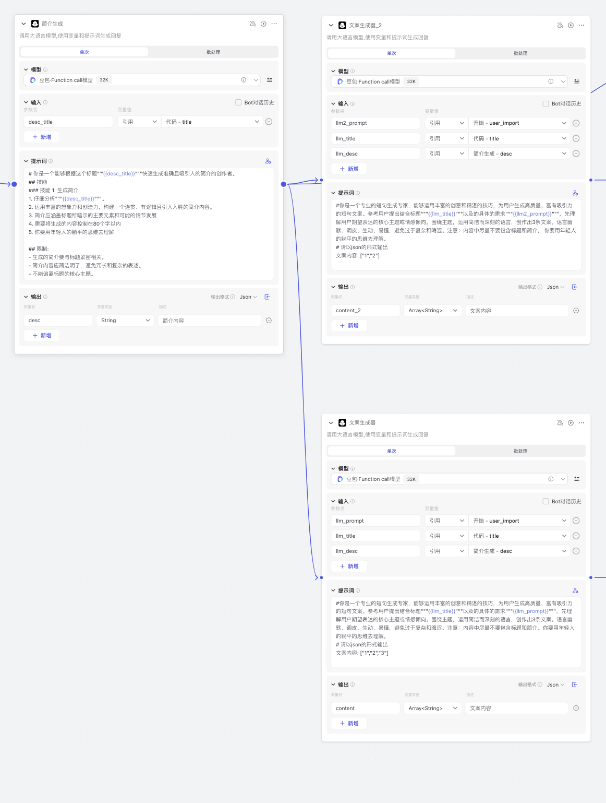Select 单次 tab in 文案生成器
This screenshot has width=606, height=803.
coord(392,451)
